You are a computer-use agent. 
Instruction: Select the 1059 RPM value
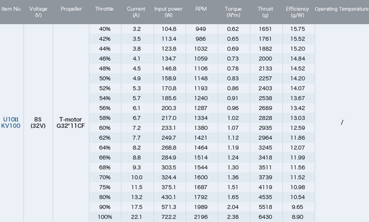click(x=201, y=59)
